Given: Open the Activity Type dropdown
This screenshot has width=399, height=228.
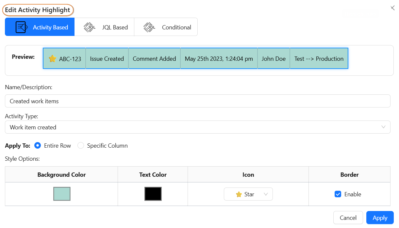Looking at the screenshot, I should click(197, 127).
